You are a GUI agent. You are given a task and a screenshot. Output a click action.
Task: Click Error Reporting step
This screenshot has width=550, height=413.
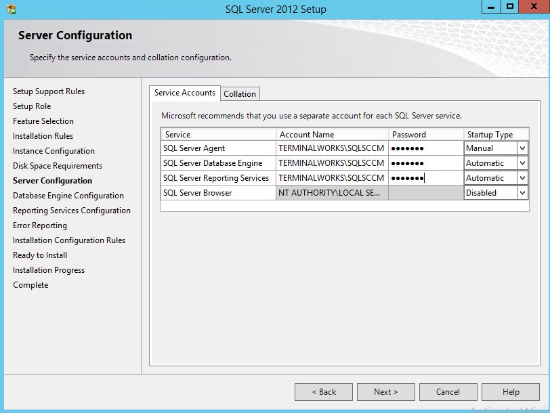pos(40,225)
